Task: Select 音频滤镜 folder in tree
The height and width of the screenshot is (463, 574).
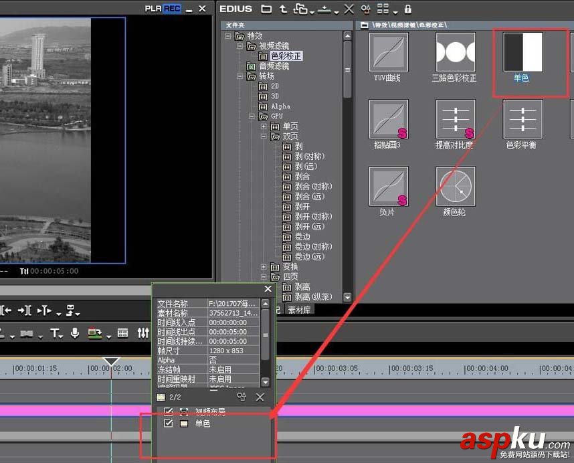Action: (274, 66)
